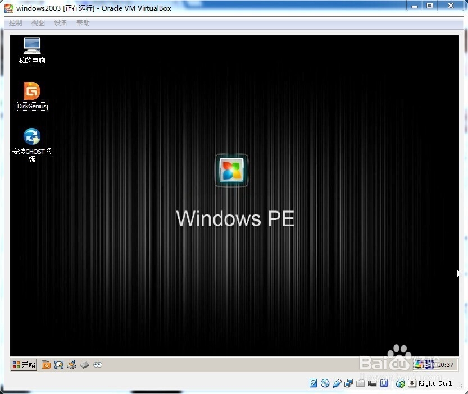
Task: Minimize the VirtualBox window
Action: [415, 6]
